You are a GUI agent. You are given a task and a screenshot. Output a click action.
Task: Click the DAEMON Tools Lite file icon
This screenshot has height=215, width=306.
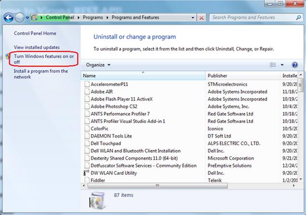coord(87,136)
